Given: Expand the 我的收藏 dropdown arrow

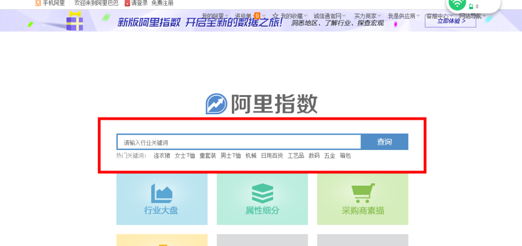Looking at the screenshot, I should click(306, 15).
